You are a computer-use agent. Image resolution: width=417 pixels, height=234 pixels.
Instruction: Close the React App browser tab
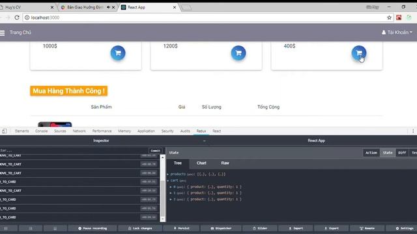click(x=175, y=7)
